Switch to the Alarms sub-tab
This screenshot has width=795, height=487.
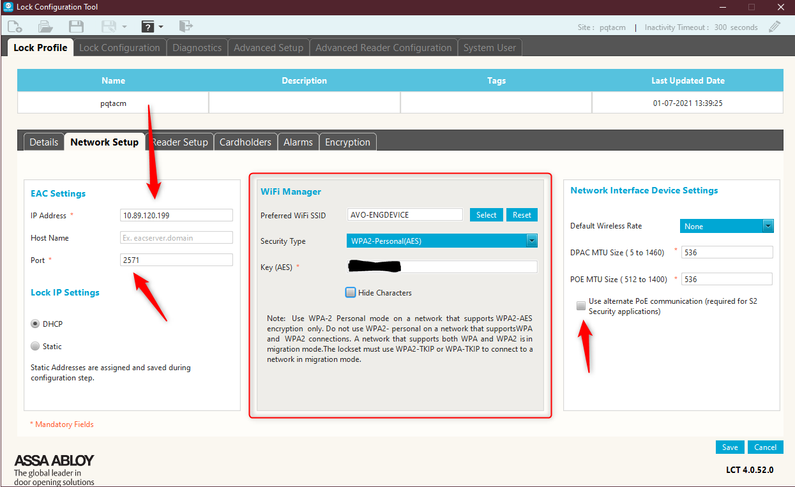(298, 142)
